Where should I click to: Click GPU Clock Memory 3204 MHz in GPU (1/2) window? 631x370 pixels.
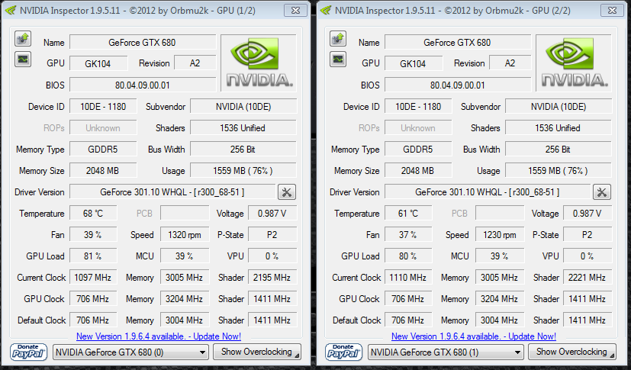click(185, 299)
